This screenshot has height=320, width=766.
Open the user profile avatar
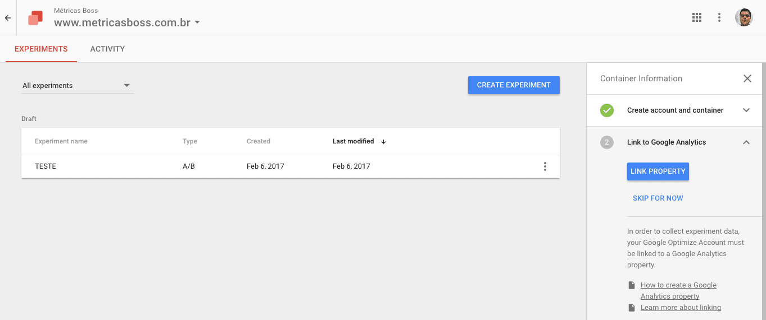coord(744,17)
